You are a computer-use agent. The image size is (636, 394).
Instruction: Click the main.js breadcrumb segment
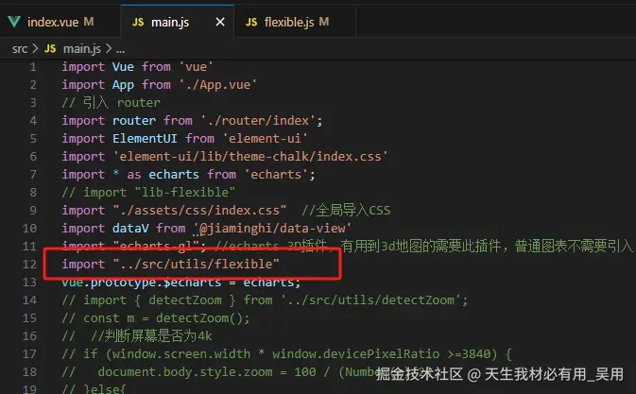pyautogui.click(x=82, y=48)
